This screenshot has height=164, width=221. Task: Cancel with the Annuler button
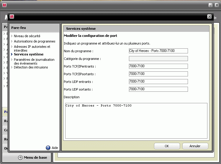tap(195, 146)
